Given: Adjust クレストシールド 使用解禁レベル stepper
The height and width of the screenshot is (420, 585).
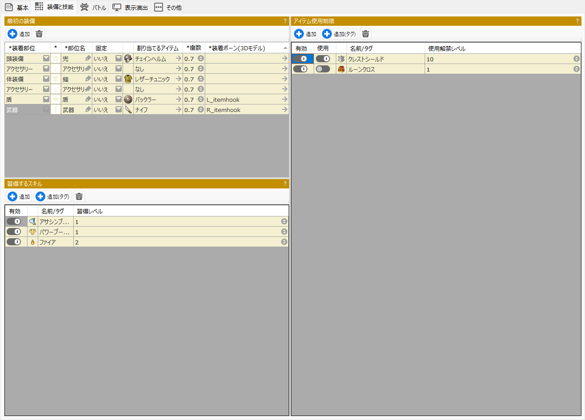Looking at the screenshot, I should (x=576, y=59).
